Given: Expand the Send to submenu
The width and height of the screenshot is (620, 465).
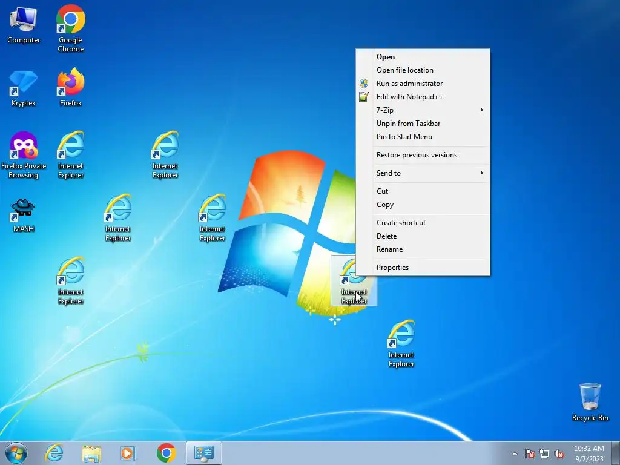Looking at the screenshot, I should (x=423, y=173).
